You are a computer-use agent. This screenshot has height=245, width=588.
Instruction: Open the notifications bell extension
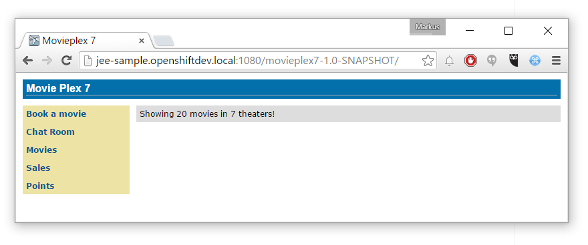click(x=449, y=61)
